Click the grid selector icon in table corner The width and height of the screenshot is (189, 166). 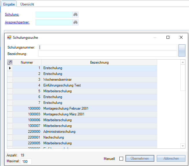[10, 62]
